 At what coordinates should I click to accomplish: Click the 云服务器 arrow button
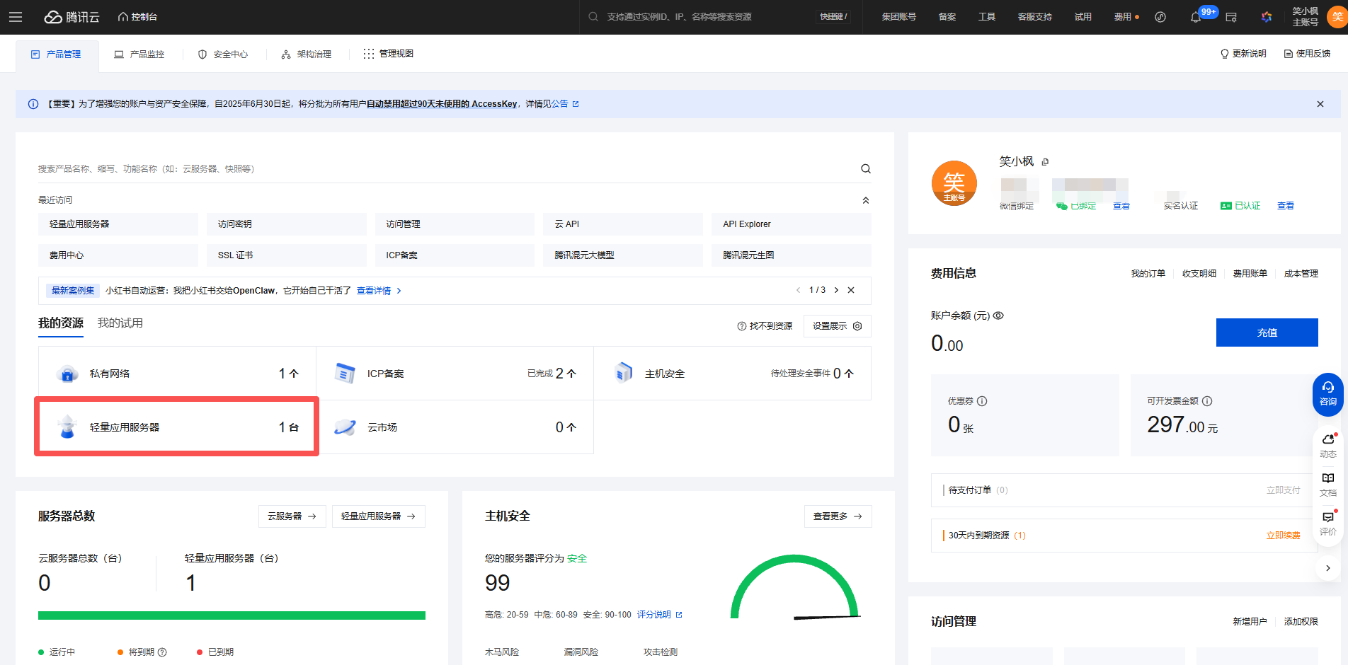pos(292,516)
